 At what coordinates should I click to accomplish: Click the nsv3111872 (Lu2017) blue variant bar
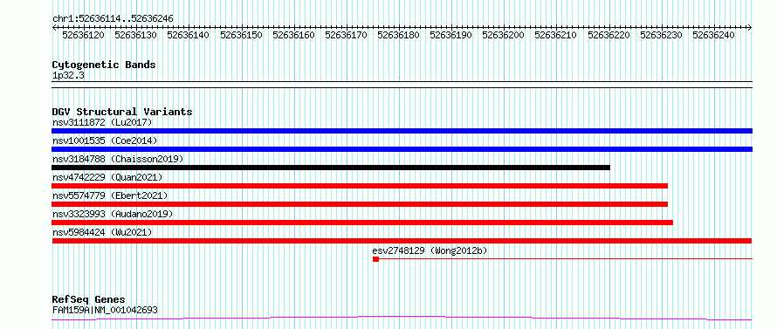click(402, 131)
